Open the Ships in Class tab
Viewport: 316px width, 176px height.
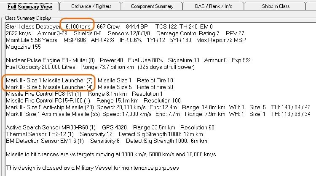coord(276,6)
